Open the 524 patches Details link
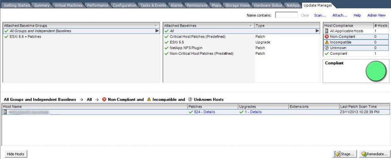This screenshot has width=391, height=159. click(x=204, y=112)
